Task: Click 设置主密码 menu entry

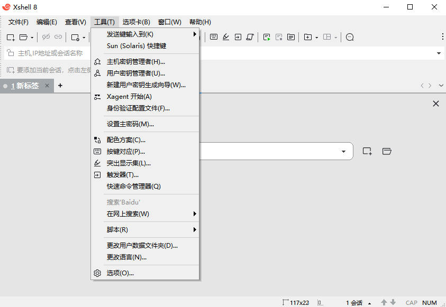Action: click(131, 124)
